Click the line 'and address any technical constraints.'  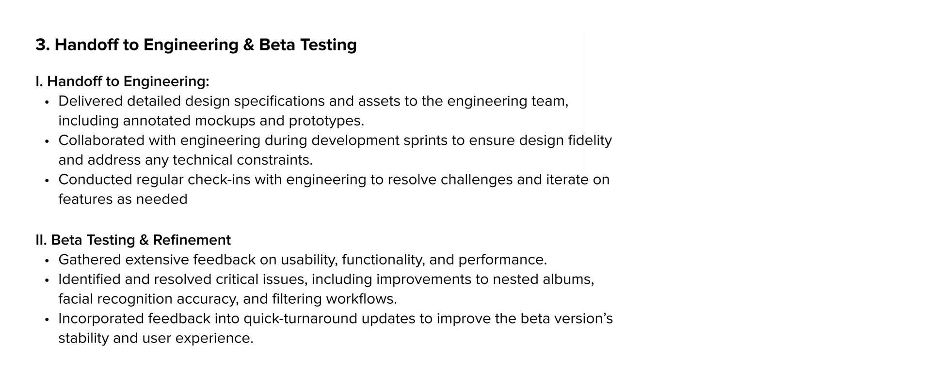[x=186, y=160]
